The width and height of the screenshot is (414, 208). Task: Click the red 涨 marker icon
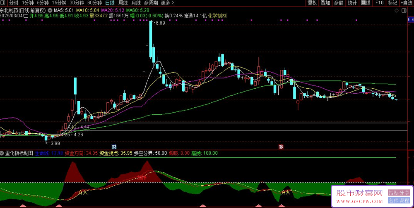[281, 147]
